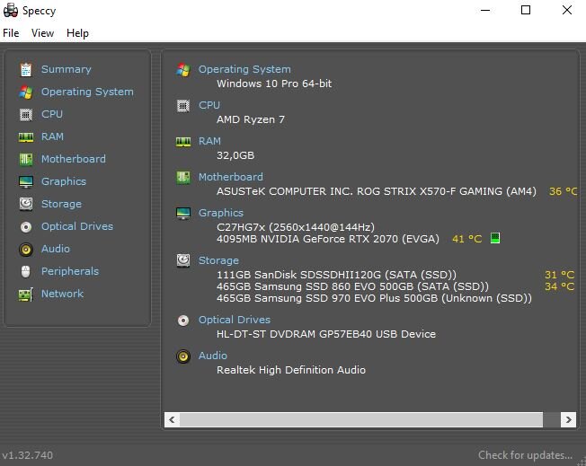
Task: Click the Motherboard icon in summary panel
Action: tap(183, 178)
